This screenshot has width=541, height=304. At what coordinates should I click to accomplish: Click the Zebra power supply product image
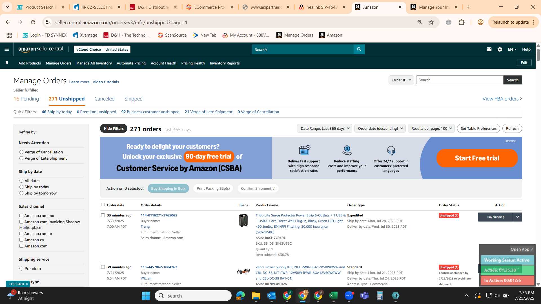pos(243,271)
